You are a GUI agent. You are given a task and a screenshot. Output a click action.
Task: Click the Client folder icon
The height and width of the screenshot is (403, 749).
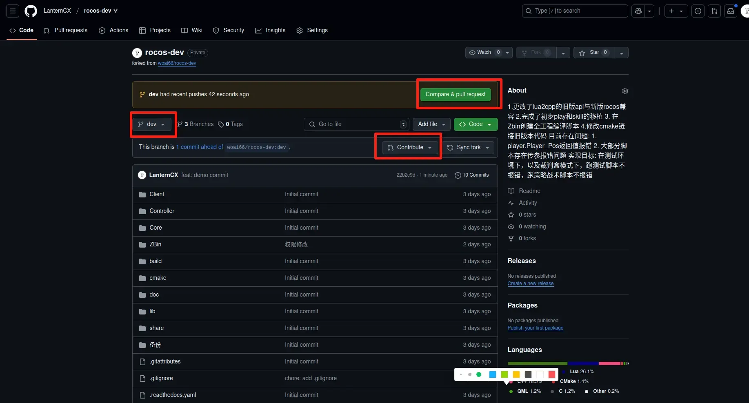(142, 195)
